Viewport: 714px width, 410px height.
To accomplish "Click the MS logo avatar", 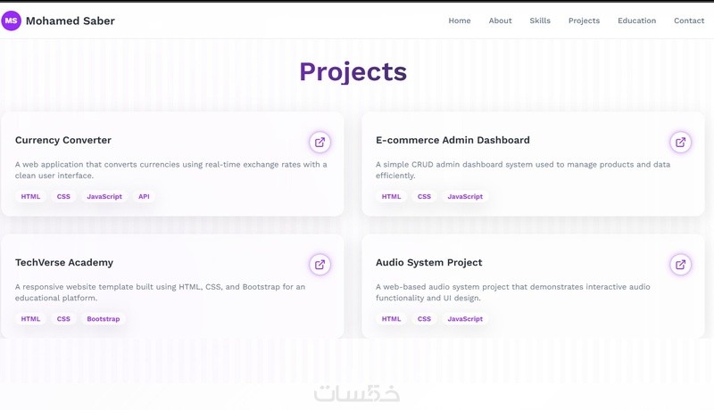I will (11, 20).
